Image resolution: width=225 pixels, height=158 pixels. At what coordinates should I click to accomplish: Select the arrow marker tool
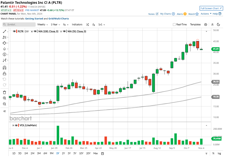click(4, 49)
